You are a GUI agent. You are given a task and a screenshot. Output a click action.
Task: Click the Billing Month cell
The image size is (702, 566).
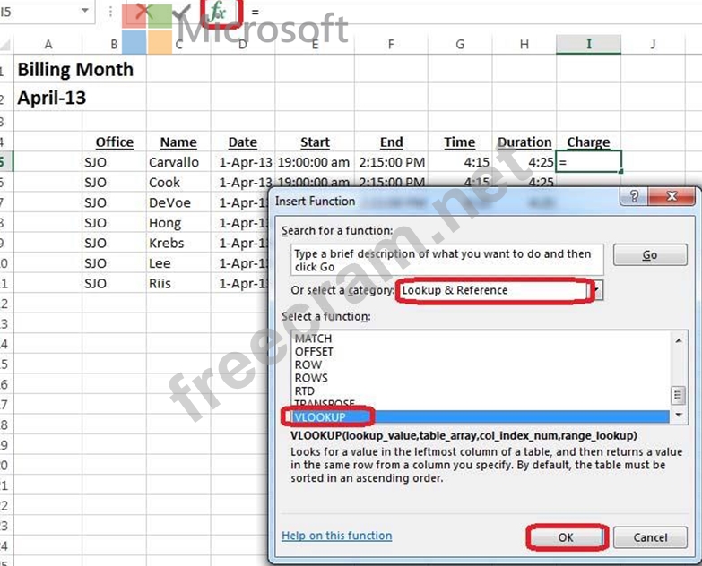pos(75,69)
